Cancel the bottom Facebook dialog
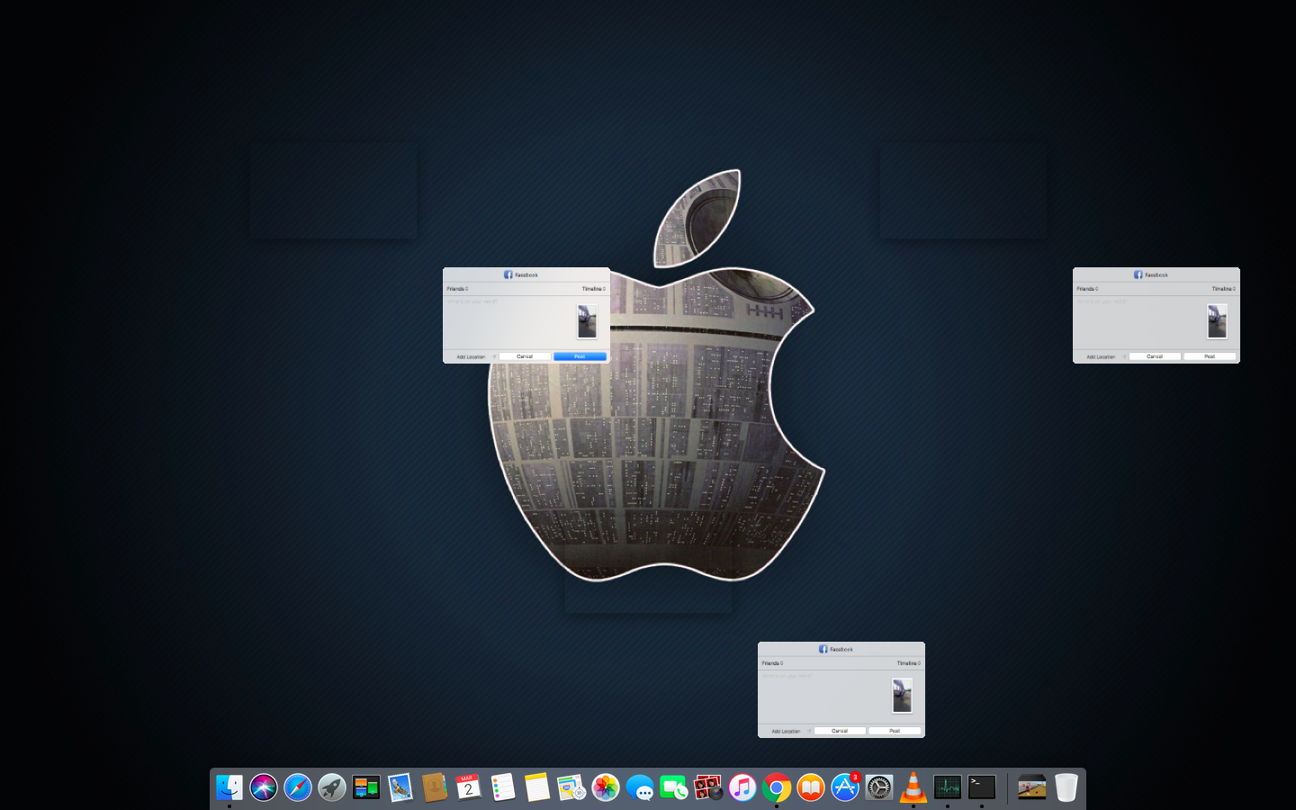 pos(840,731)
